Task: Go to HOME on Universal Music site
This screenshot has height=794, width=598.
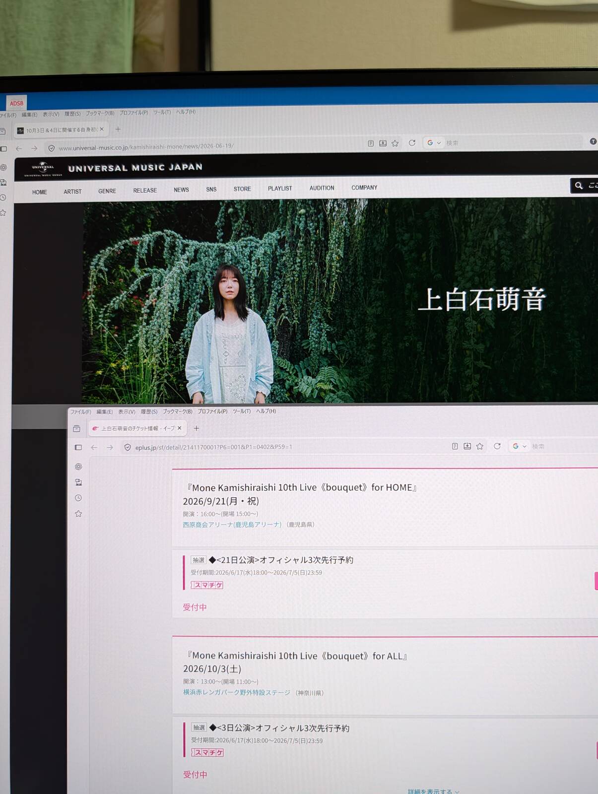Action: click(40, 192)
